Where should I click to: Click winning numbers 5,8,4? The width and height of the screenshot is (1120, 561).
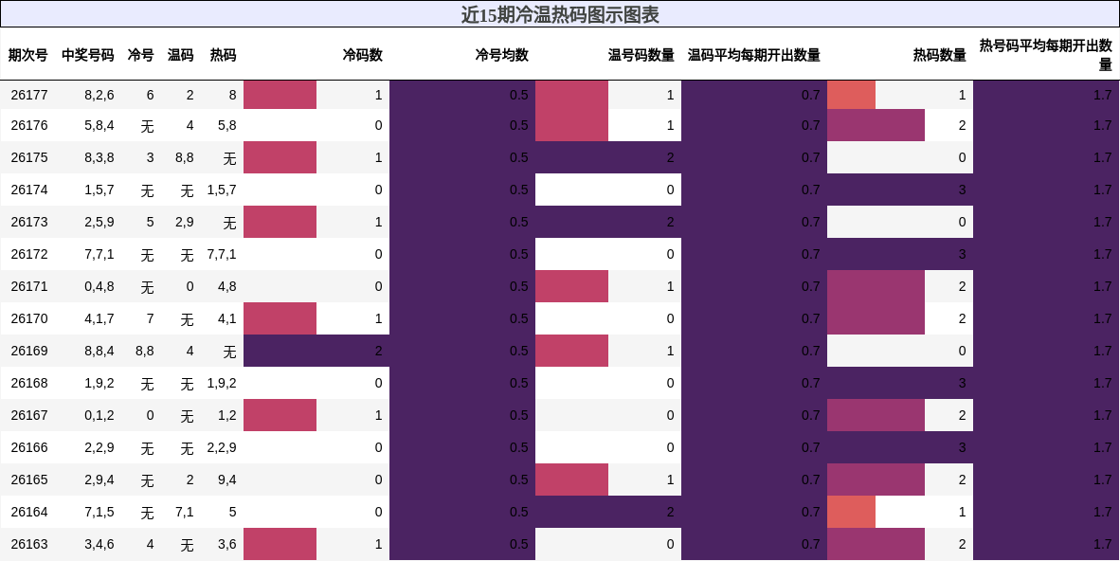click(x=99, y=126)
